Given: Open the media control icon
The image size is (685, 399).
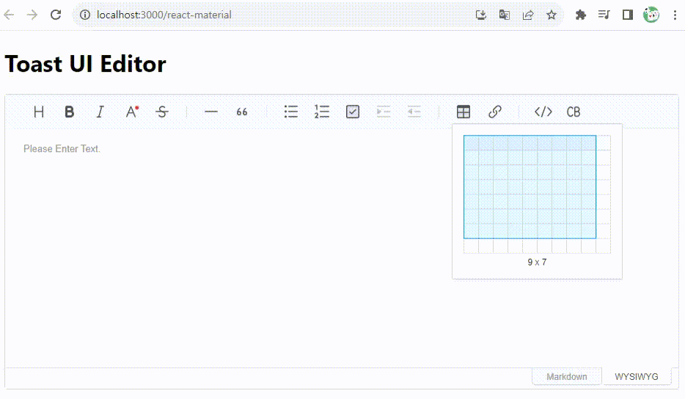Looking at the screenshot, I should pos(604,15).
